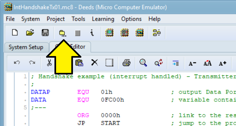Click the EQU directive on the DATA line

(x=83, y=100)
